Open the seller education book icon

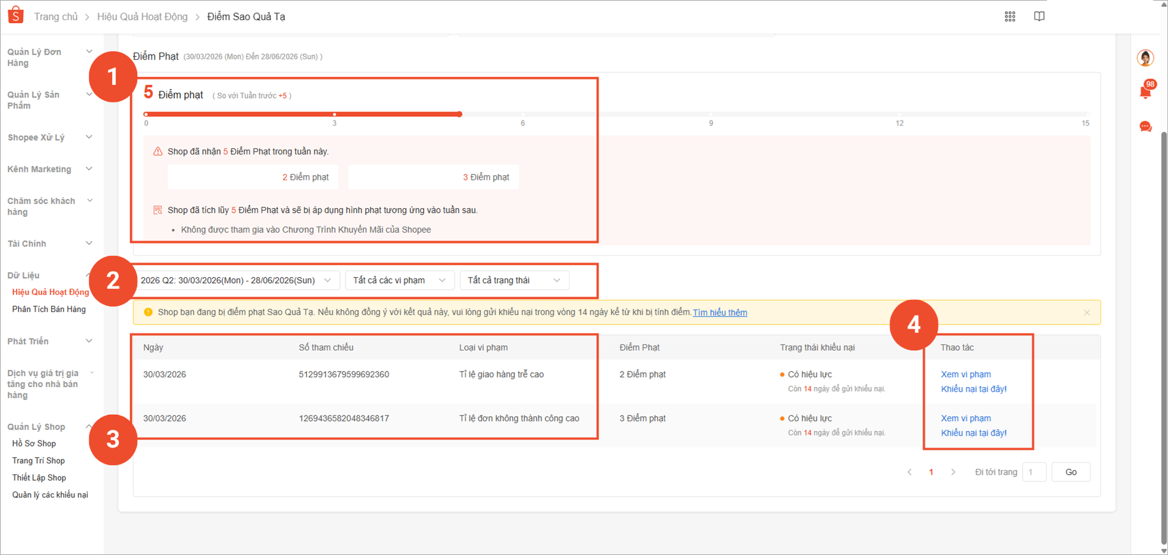pyautogui.click(x=1039, y=17)
